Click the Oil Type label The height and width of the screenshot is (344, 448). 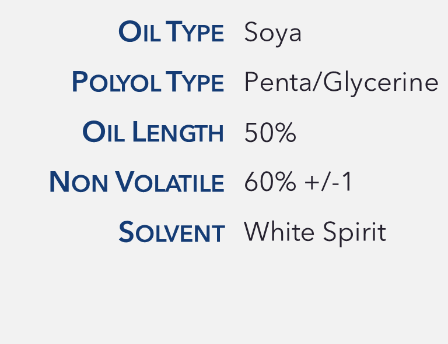171,33
